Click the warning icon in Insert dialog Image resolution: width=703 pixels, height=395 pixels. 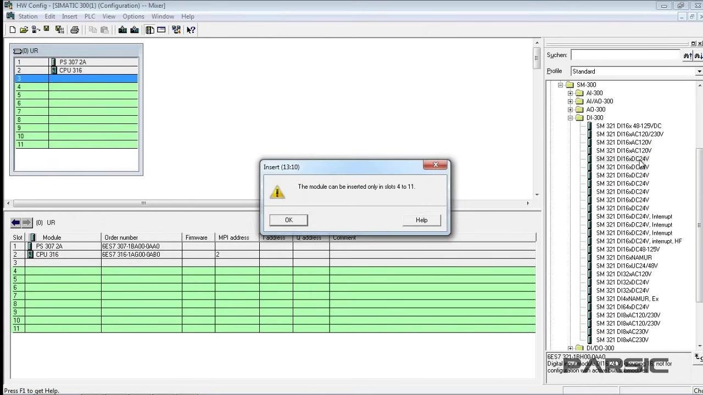(277, 191)
